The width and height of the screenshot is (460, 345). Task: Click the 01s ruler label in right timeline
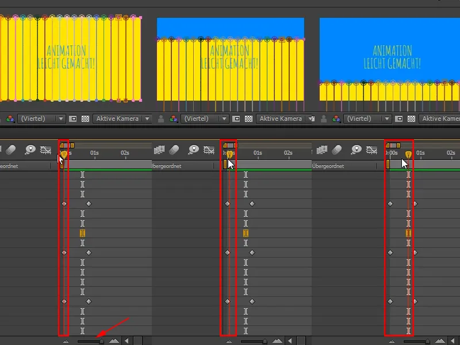click(420, 153)
